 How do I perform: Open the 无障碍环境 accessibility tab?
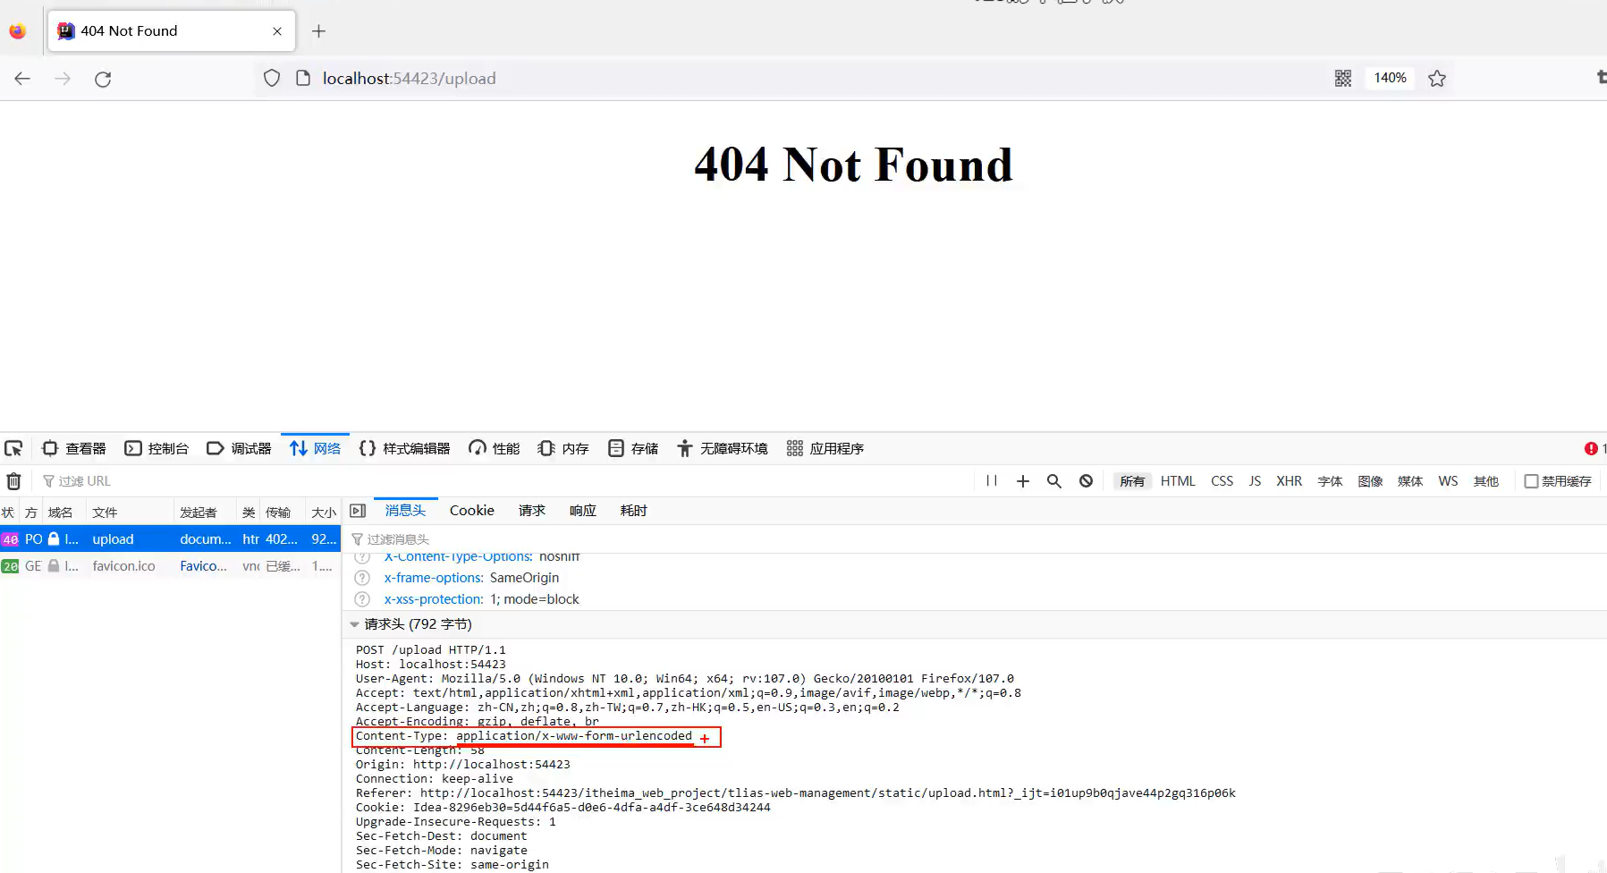tap(723, 448)
